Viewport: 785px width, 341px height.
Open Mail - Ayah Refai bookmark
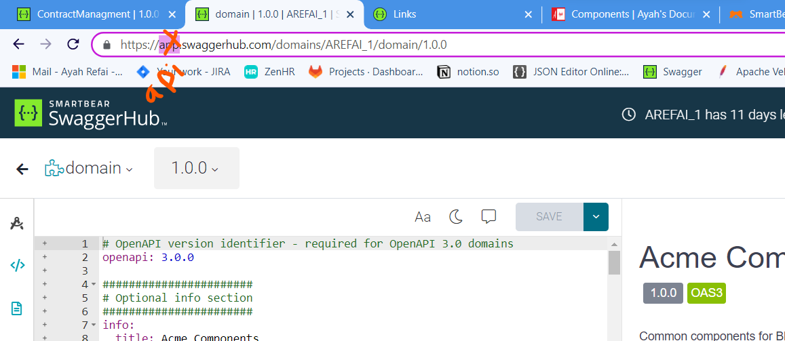coord(67,71)
